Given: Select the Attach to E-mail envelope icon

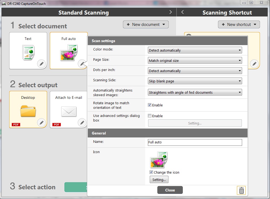Looking at the screenshot, I should (x=69, y=111).
